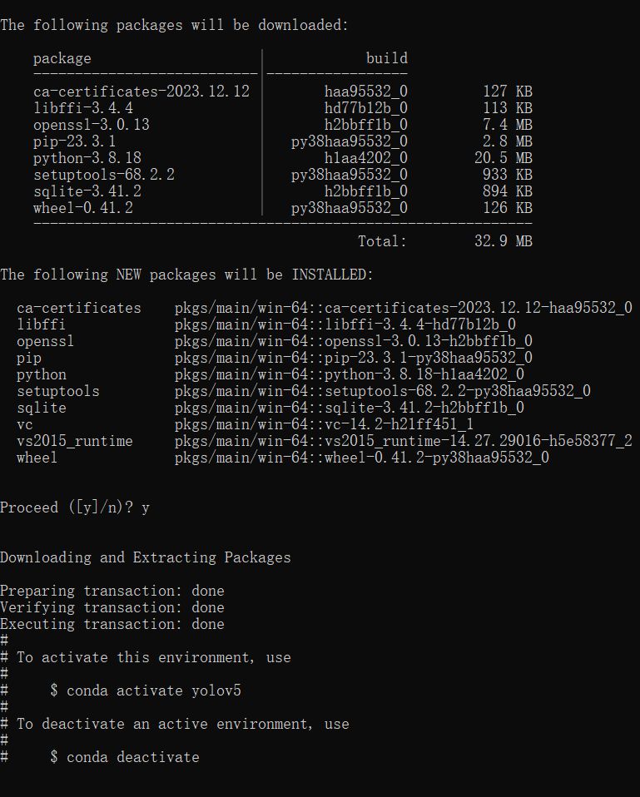Click the wheel-0.41.2 download row
This screenshot has height=797, width=640.
click(283, 208)
